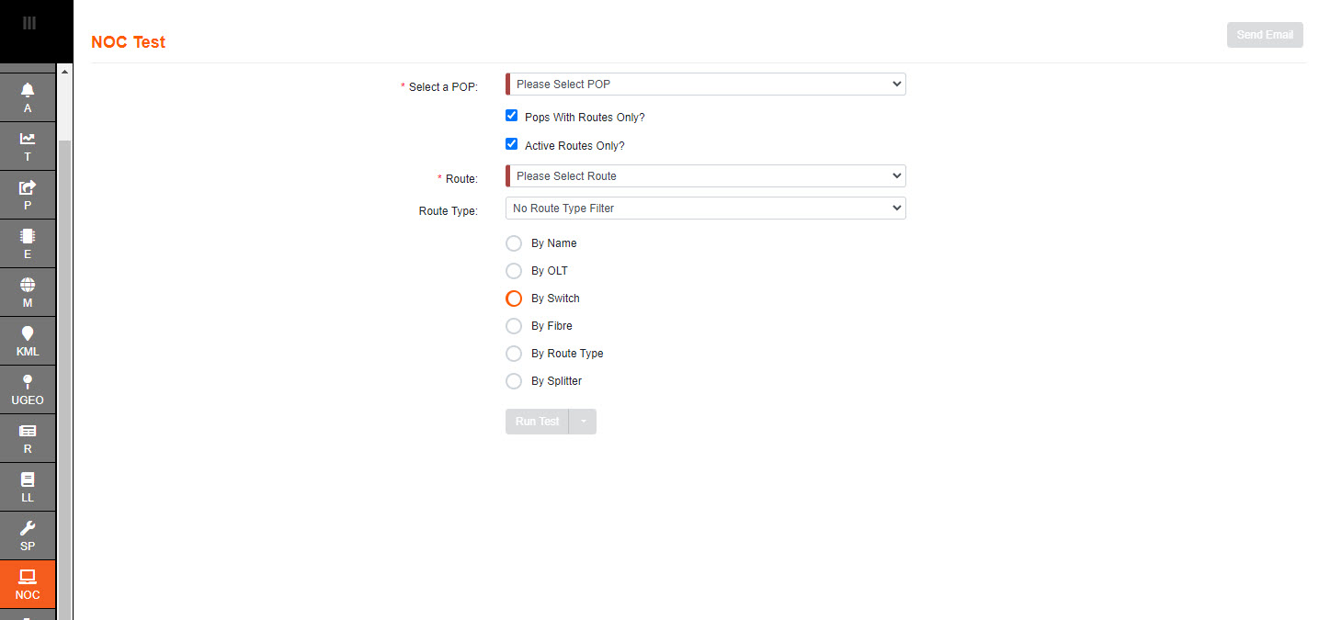Click the book icon labeled LL

[x=28, y=486]
